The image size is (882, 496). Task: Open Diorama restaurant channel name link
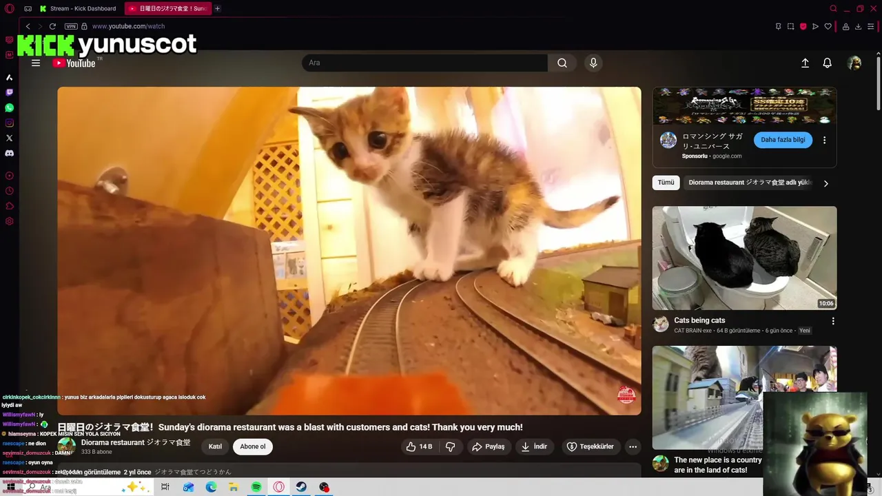click(136, 442)
